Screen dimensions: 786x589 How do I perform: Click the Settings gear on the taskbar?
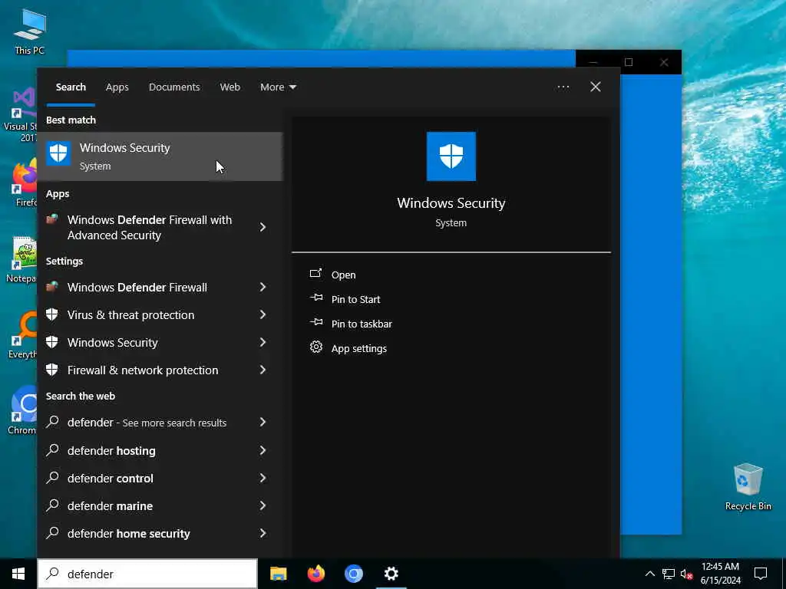pyautogui.click(x=391, y=574)
